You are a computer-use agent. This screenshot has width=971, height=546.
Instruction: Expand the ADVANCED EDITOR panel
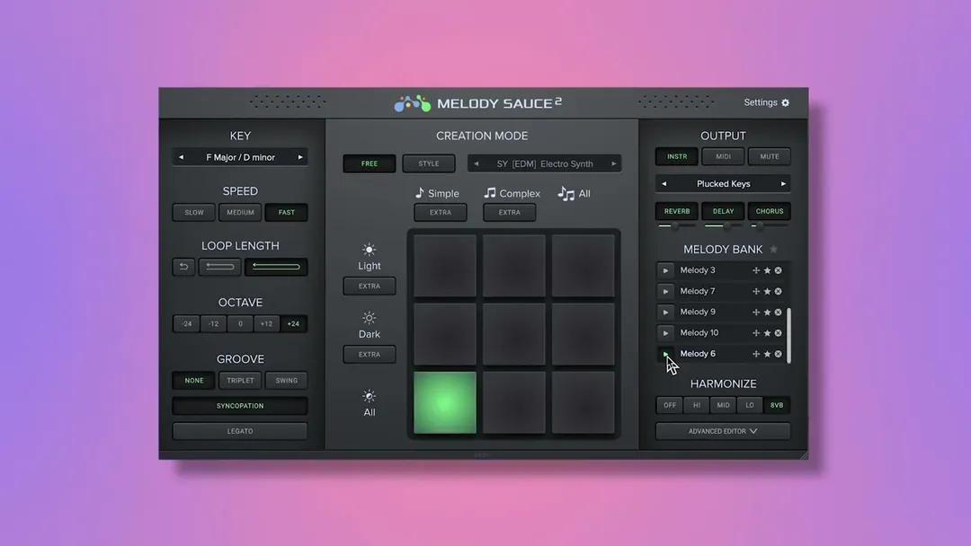point(722,430)
